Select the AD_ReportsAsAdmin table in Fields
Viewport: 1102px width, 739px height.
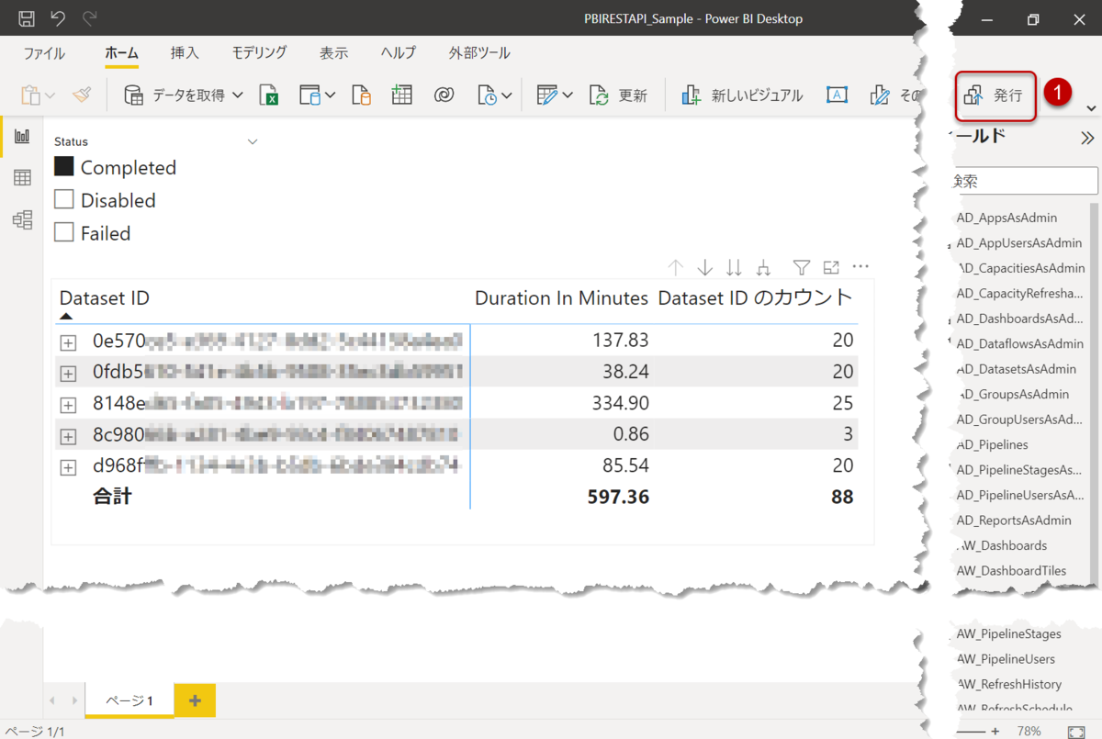point(1014,520)
